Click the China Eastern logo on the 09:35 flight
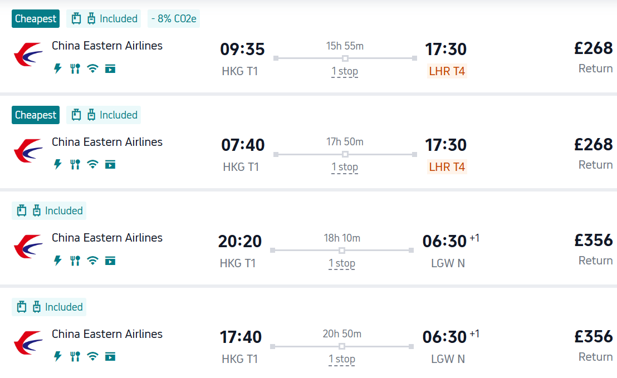The height and width of the screenshot is (378, 617). pos(28,54)
